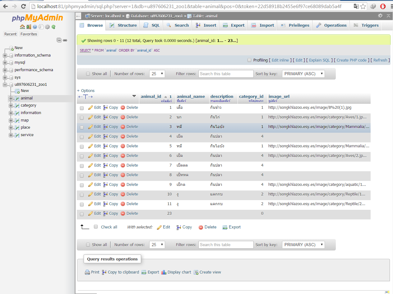Click the Create PHP code link
Image resolution: width=393 pixels, height=294 pixels.
[x=351, y=60]
